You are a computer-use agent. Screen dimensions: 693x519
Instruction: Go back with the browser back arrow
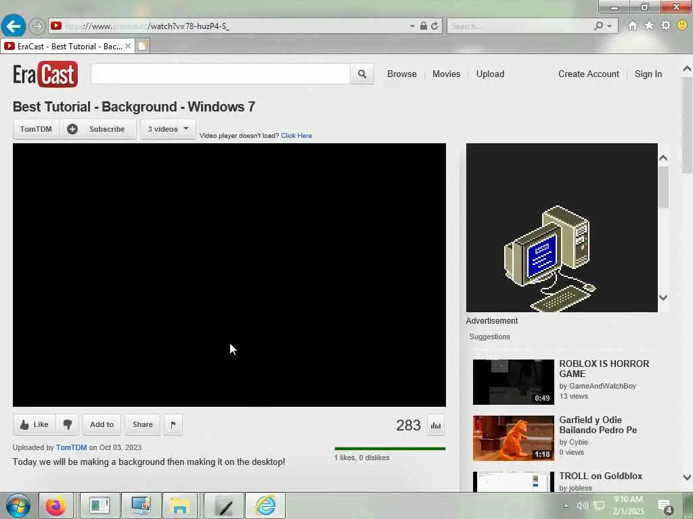coord(14,26)
